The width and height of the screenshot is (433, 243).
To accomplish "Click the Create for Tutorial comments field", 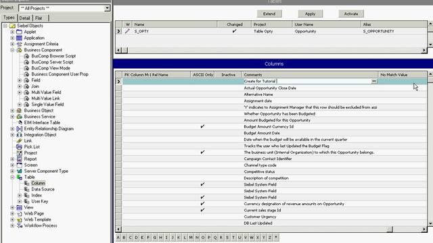I will tap(307, 81).
